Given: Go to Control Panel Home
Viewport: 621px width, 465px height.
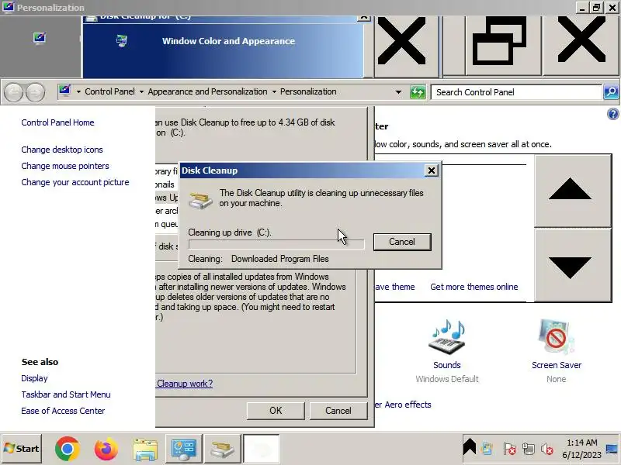Looking at the screenshot, I should coord(57,122).
